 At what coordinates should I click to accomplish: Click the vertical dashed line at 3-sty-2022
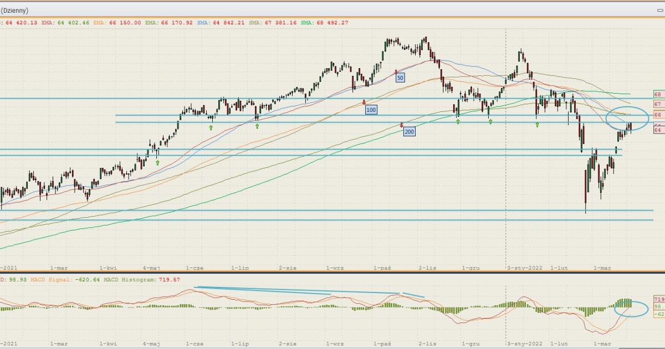(506, 166)
